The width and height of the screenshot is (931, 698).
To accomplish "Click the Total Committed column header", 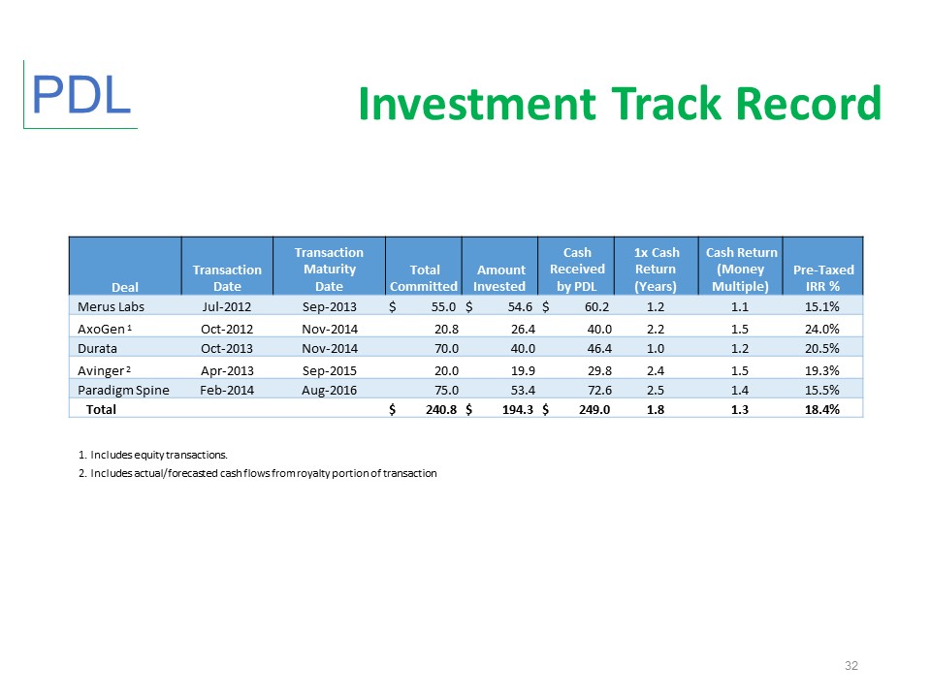I will (424, 278).
